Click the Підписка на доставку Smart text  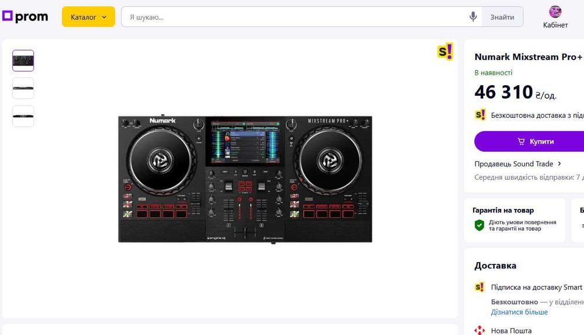point(537,287)
